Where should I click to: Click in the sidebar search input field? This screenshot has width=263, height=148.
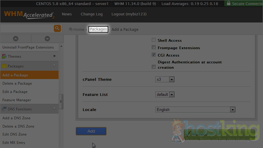[x=27, y=28]
